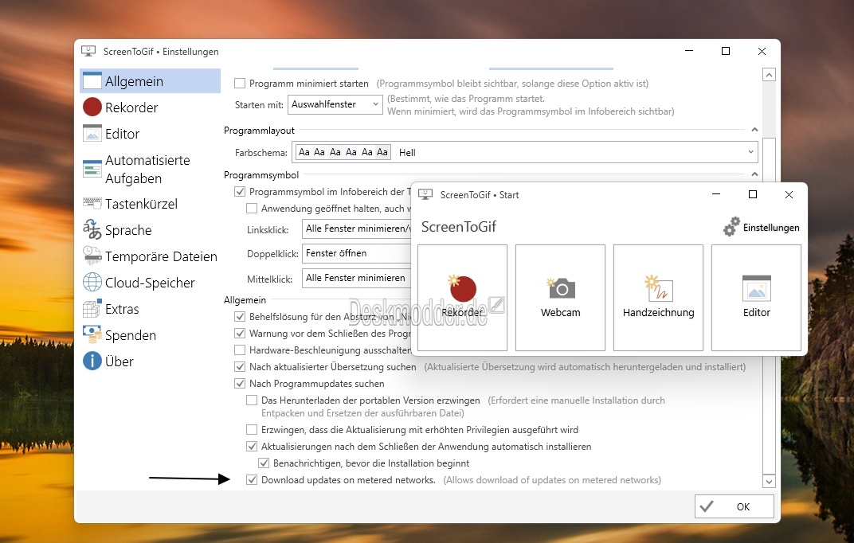Collapse the Programmsymbol section chevron
Image resolution: width=854 pixels, height=543 pixels.
coord(754,174)
